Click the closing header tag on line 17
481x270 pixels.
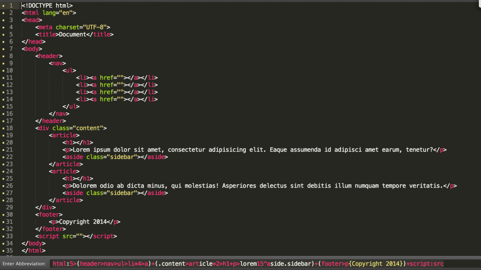coord(51,121)
